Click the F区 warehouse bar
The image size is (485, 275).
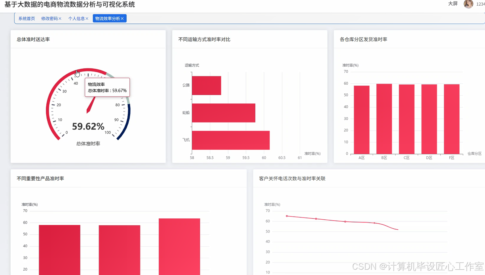pos(452,119)
